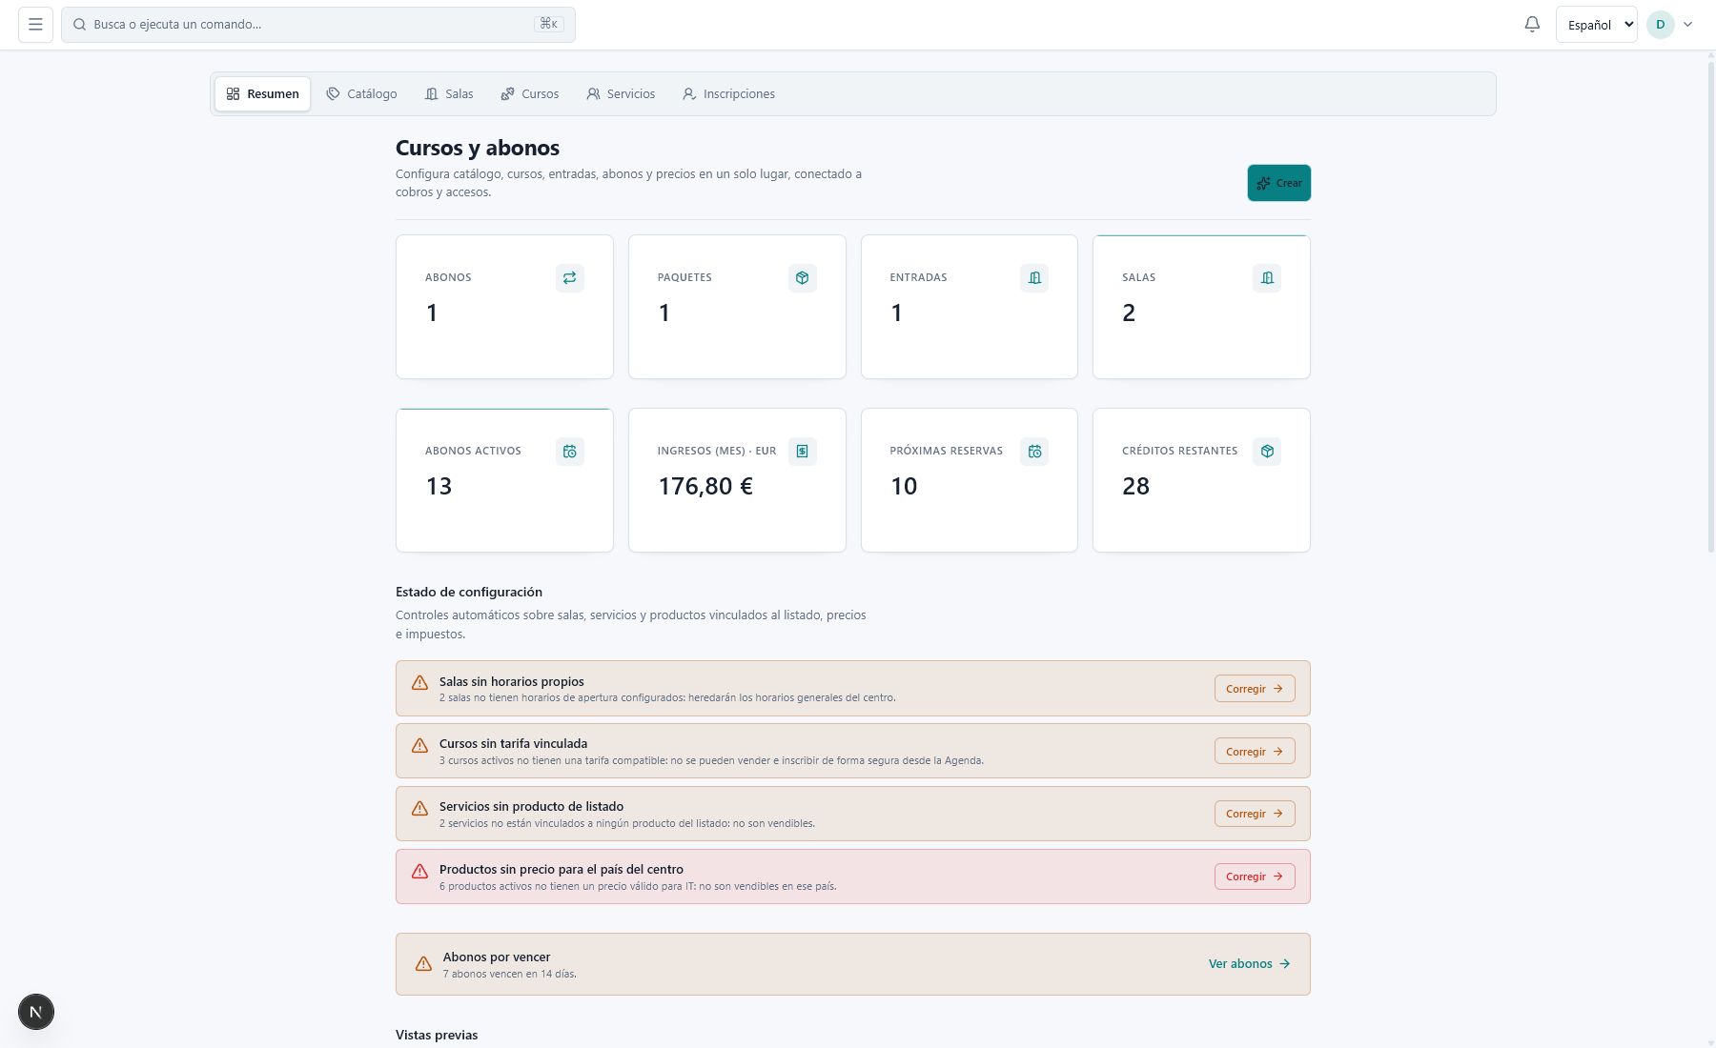Click red warning icon for Productos sin precio
Viewport: 1716px width, 1048px height.
pos(419,871)
